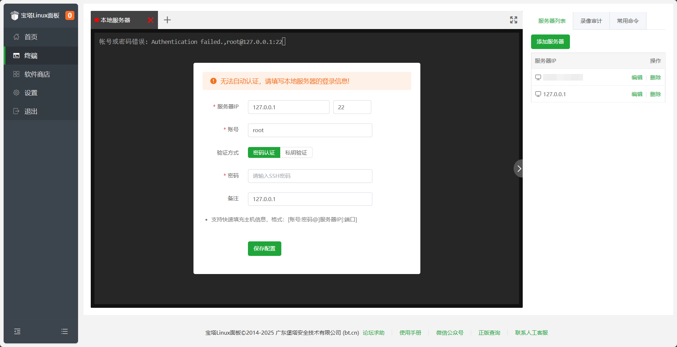
Task: Click the 添加服务器 button
Action: [550, 42]
